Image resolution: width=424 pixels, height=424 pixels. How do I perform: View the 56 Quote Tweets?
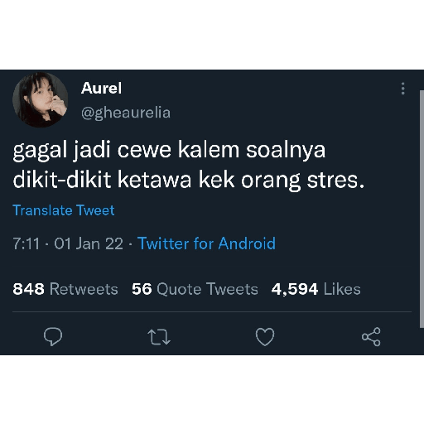pos(195,289)
